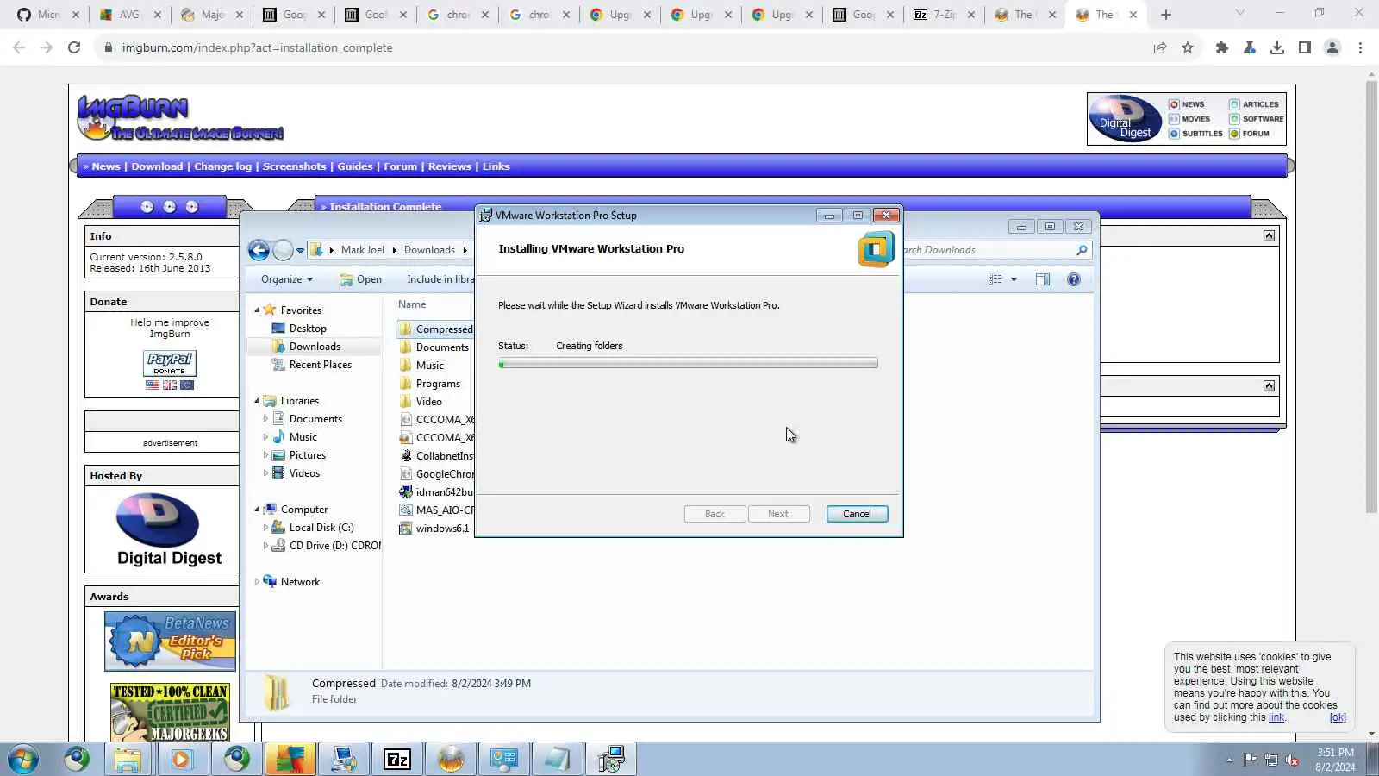Open the Chrome extensions puzzle icon

tap(1221, 47)
